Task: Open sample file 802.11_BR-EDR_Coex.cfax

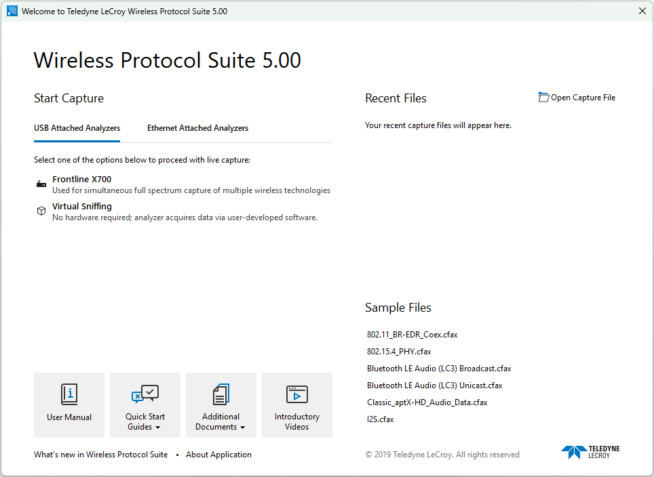Action: click(x=412, y=335)
